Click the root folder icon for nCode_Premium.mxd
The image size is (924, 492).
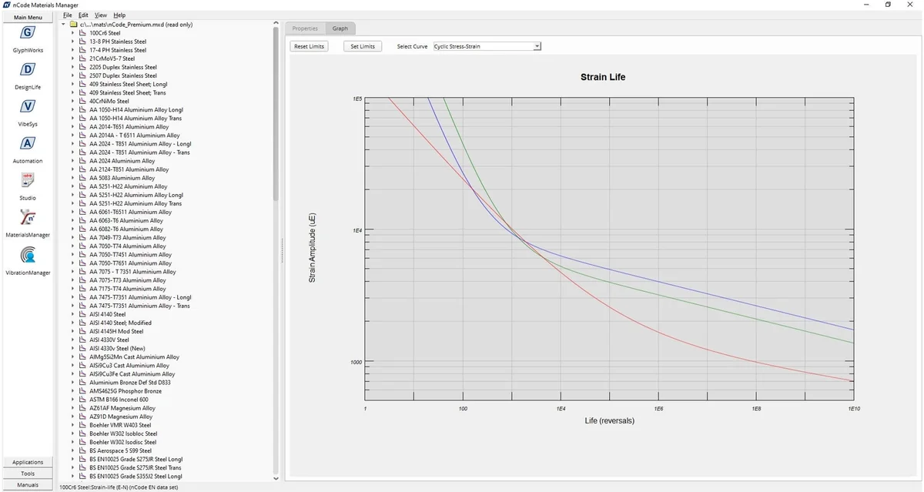74,25
